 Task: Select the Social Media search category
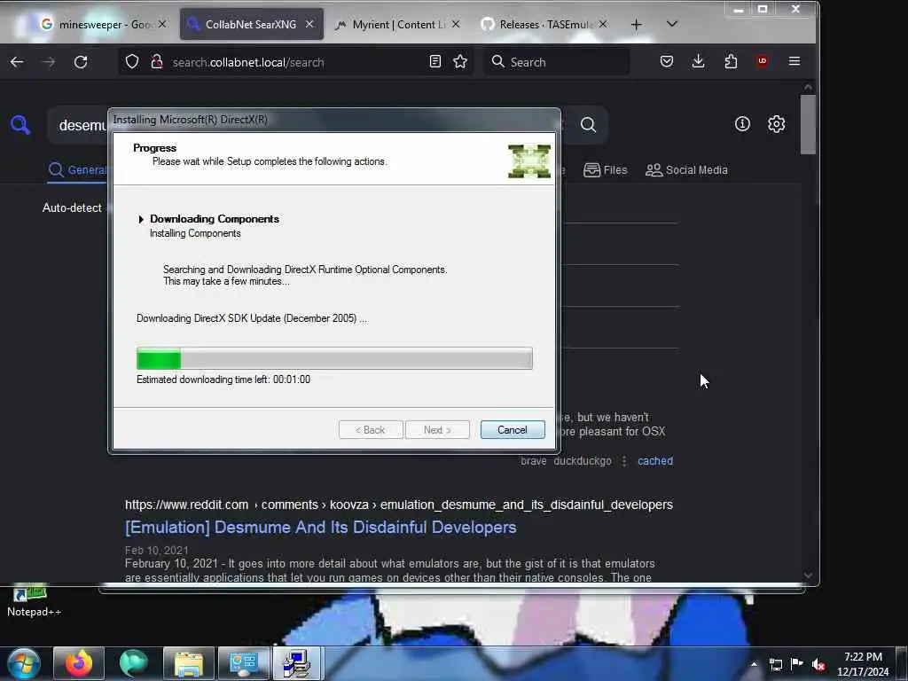tap(687, 169)
